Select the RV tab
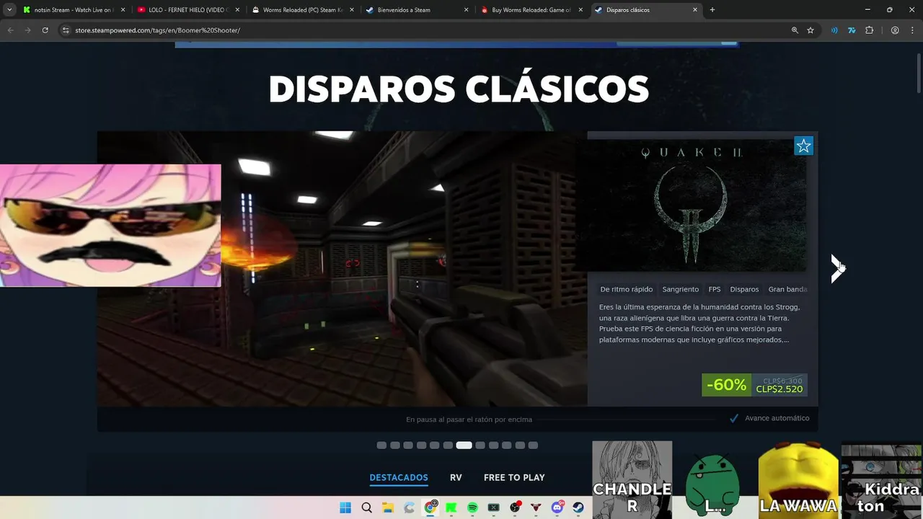 pos(456,477)
